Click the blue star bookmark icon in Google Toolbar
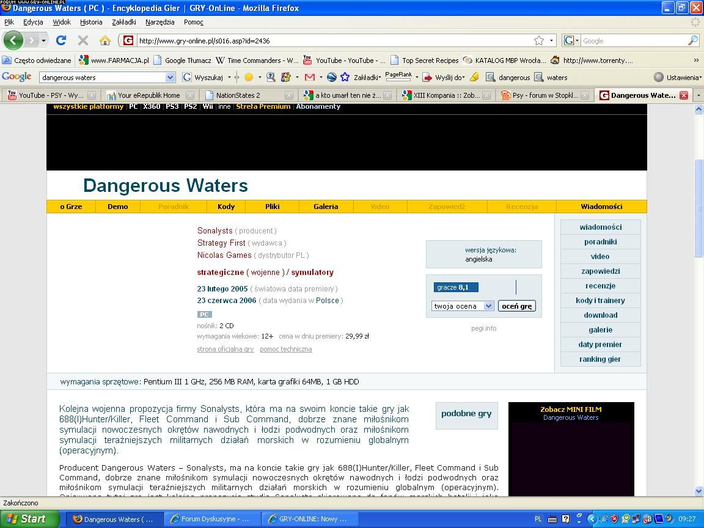The height and width of the screenshot is (528, 704). [345, 78]
